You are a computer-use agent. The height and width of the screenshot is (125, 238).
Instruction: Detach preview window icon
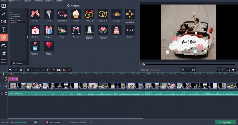click(x=224, y=70)
